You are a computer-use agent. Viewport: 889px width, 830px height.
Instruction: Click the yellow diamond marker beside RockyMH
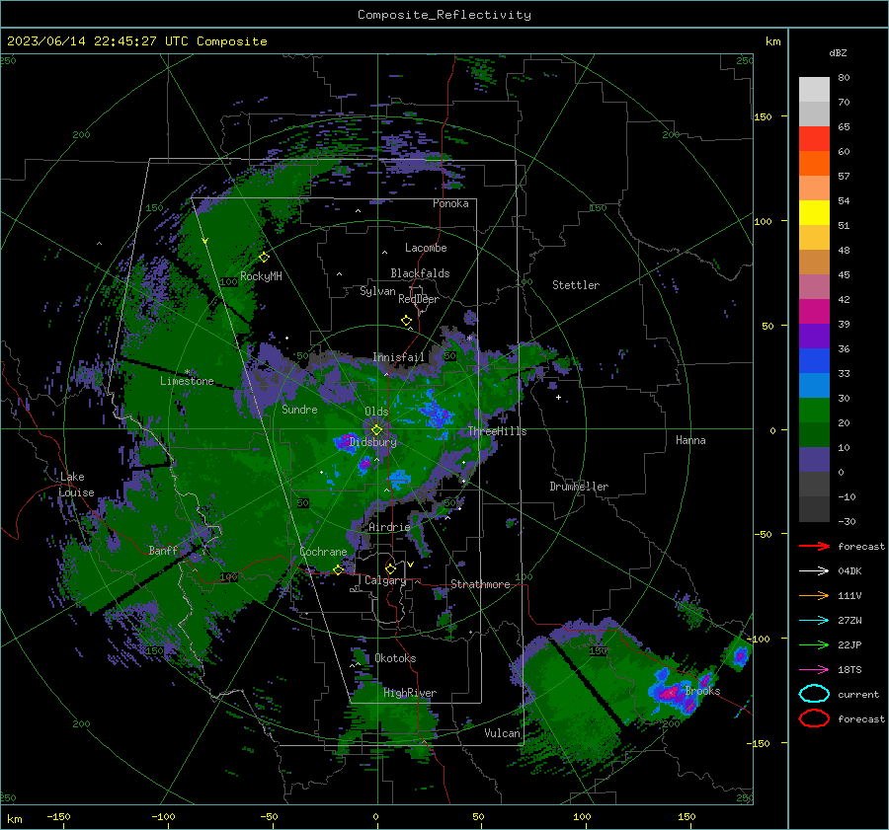coord(264,258)
